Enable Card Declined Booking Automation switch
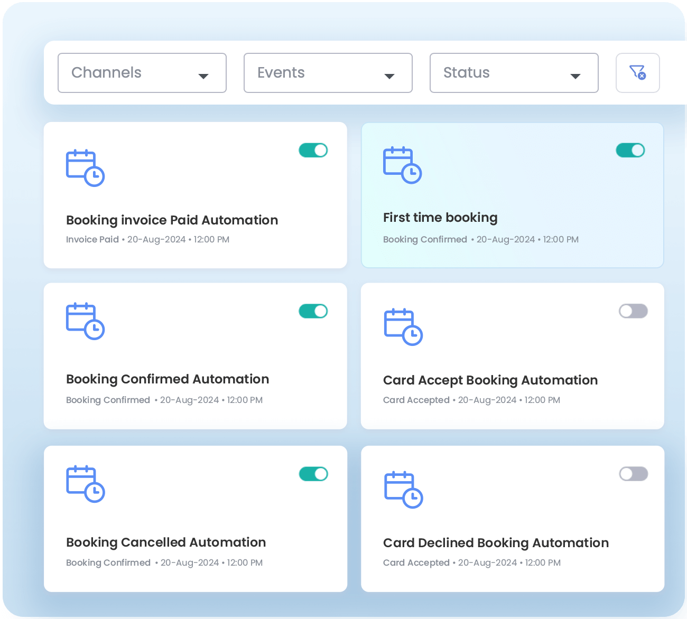This screenshot has height=619, width=687. pyautogui.click(x=633, y=474)
